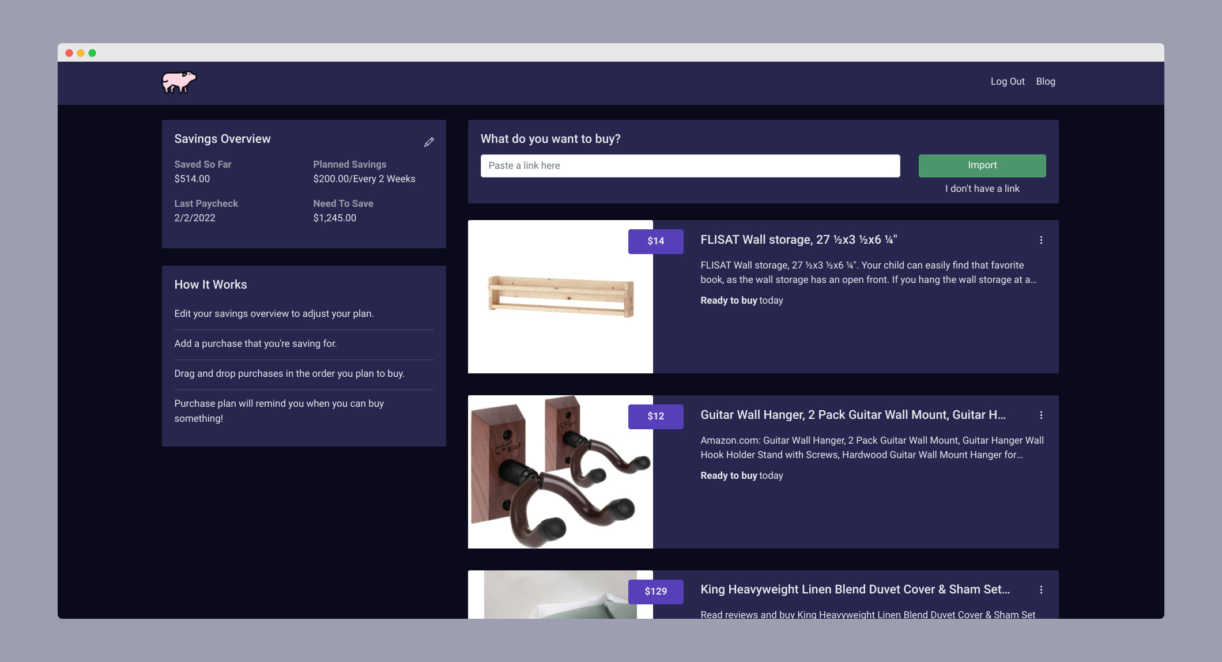Image resolution: width=1222 pixels, height=662 pixels.
Task: Click Log Out in the navigation bar
Action: tap(1008, 81)
